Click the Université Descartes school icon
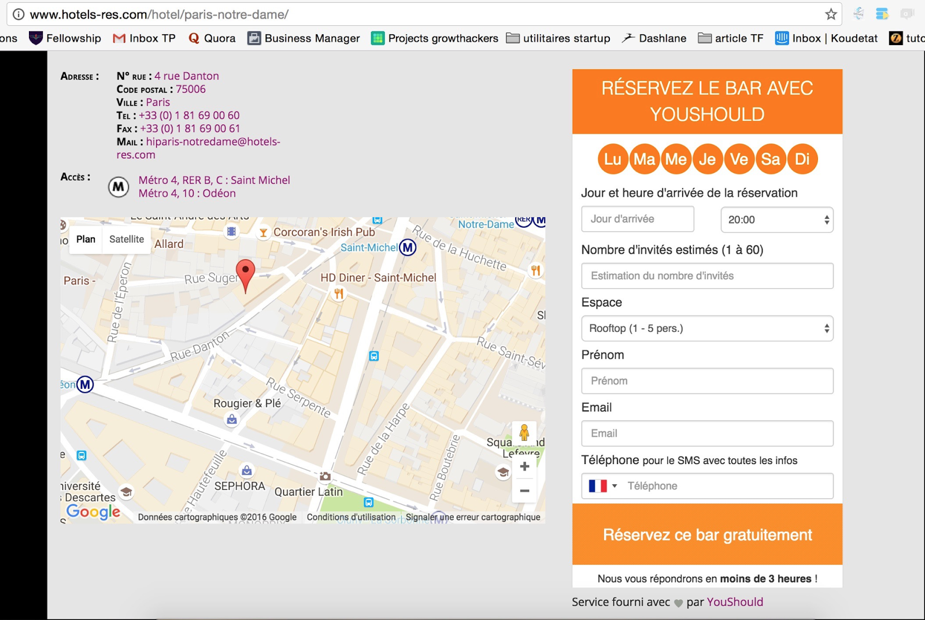The height and width of the screenshot is (620, 925). point(126,492)
